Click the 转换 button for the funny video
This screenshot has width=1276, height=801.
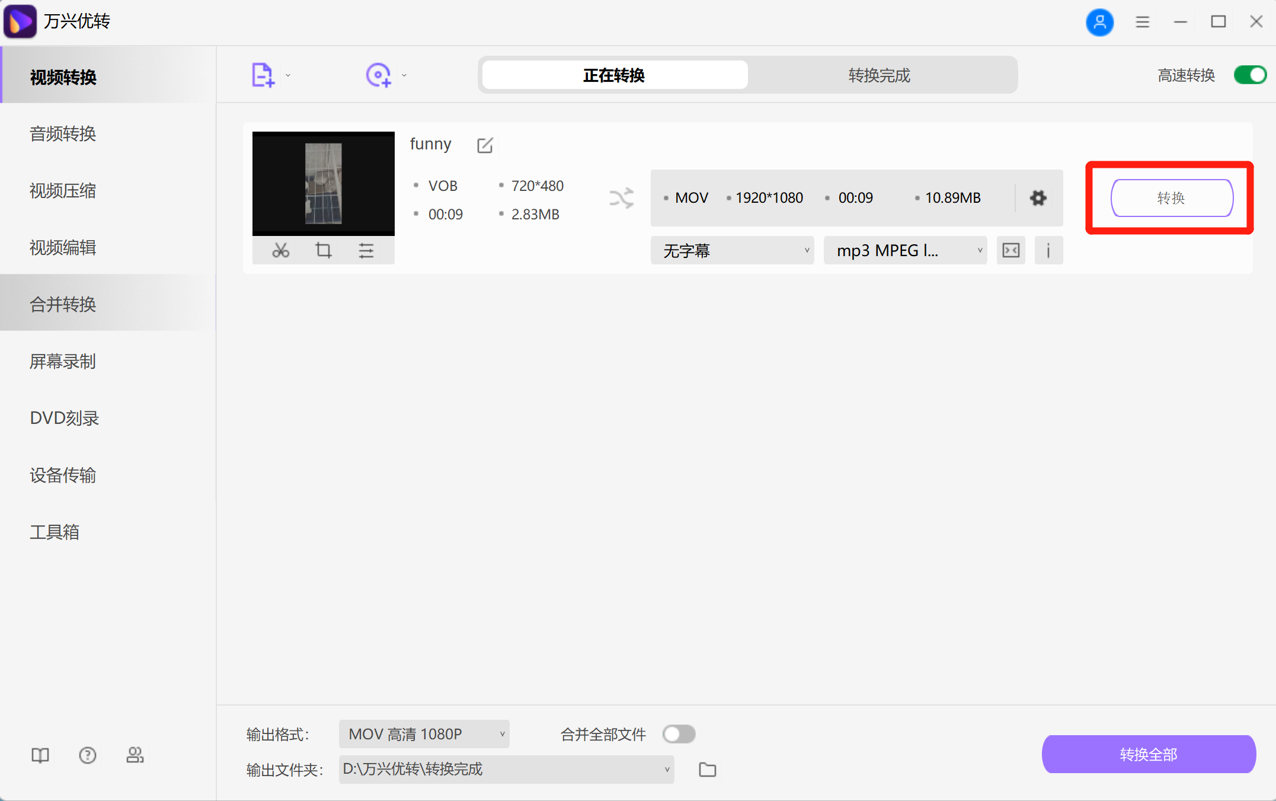pos(1172,198)
